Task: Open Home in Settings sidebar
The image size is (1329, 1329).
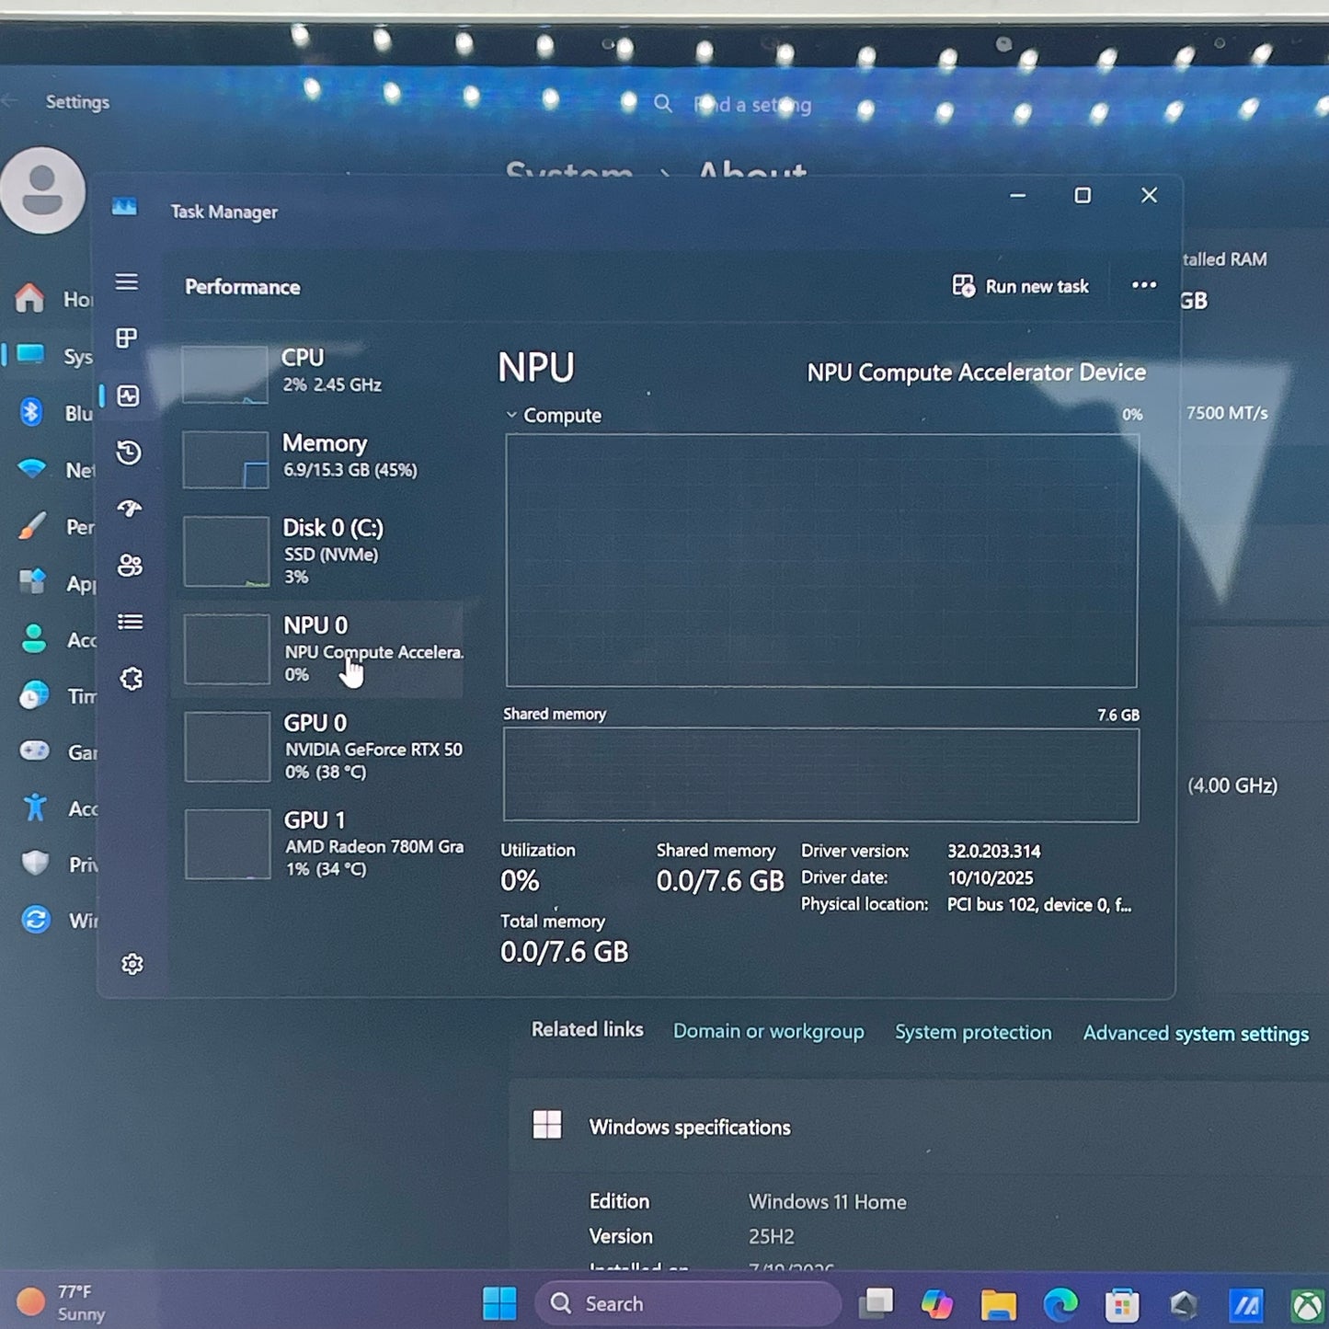Action: 53,299
